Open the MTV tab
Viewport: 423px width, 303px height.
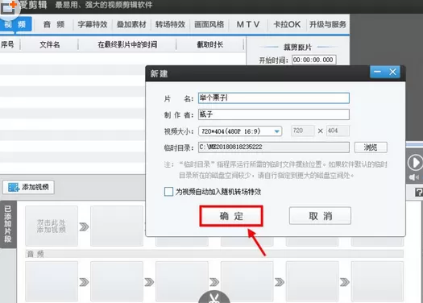[248, 24]
